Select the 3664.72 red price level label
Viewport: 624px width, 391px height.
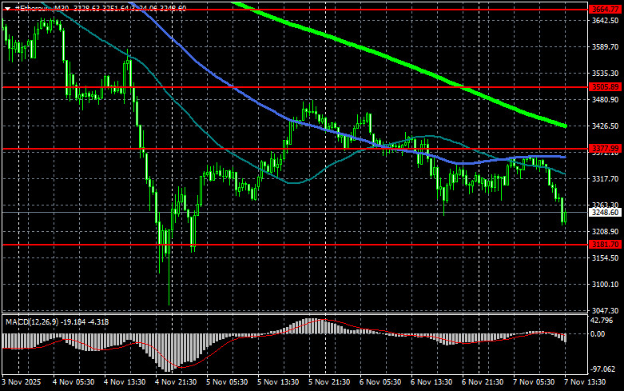[x=605, y=8]
